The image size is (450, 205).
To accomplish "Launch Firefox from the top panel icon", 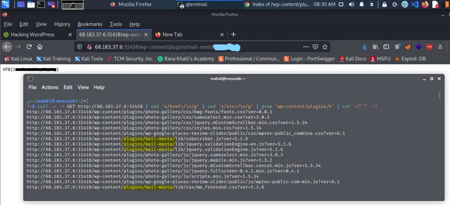I will point(425,4).
